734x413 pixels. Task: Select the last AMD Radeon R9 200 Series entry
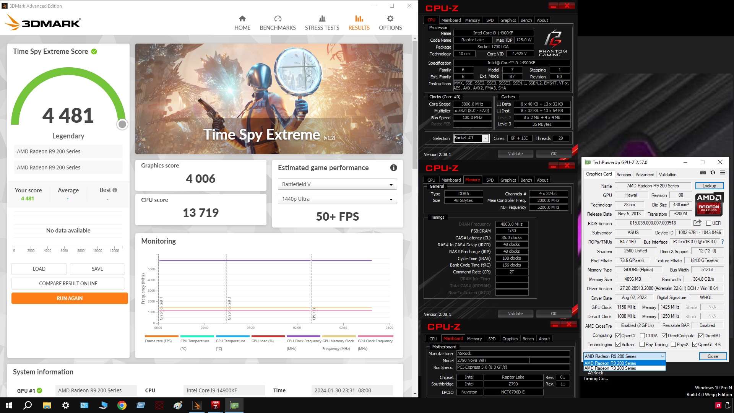[x=625, y=368]
